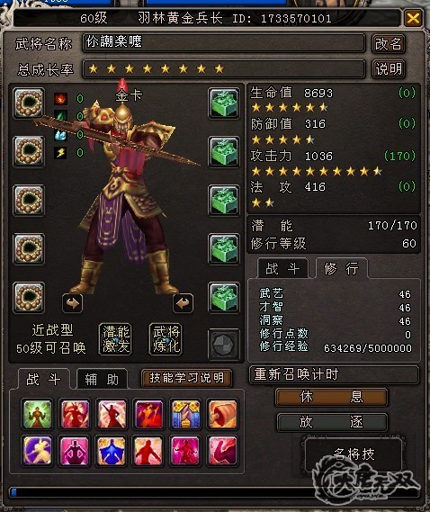Open 技能学习说明 skill learning guide
Image resolution: width=430 pixels, height=512 pixels.
[x=186, y=378]
